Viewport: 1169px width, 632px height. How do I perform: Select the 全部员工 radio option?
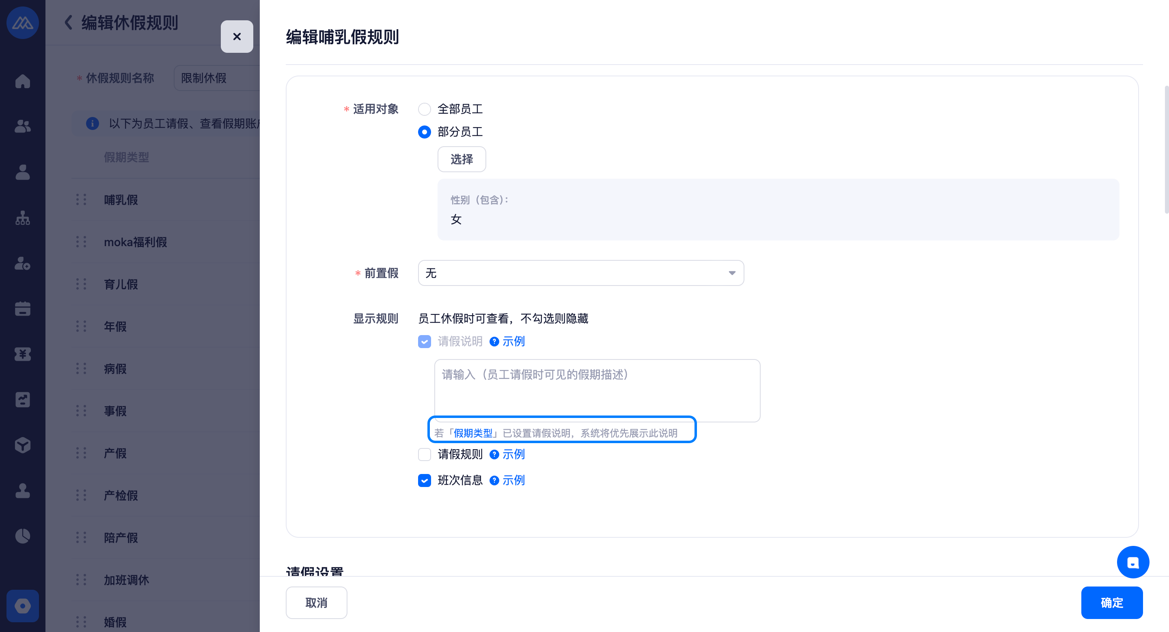click(x=424, y=109)
